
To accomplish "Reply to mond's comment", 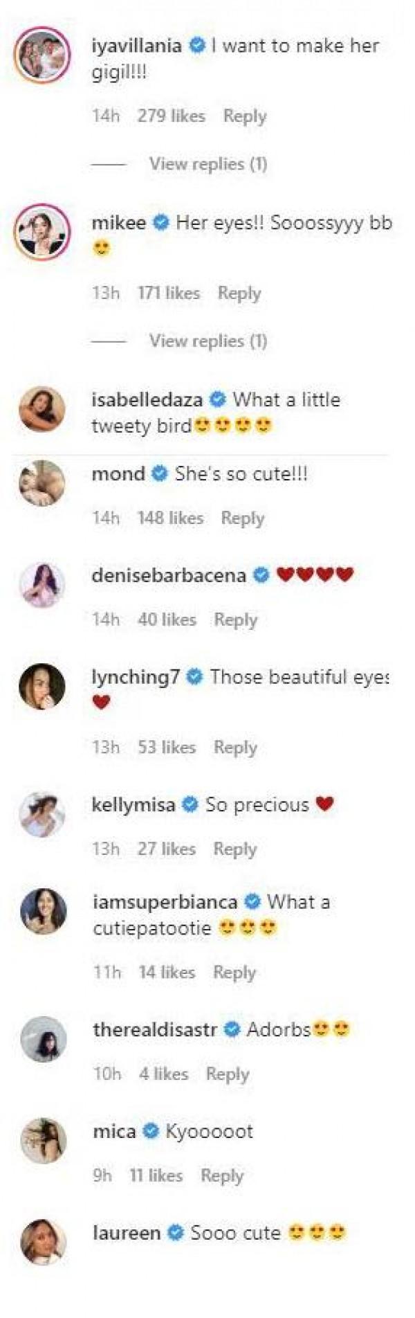I will [242, 518].
